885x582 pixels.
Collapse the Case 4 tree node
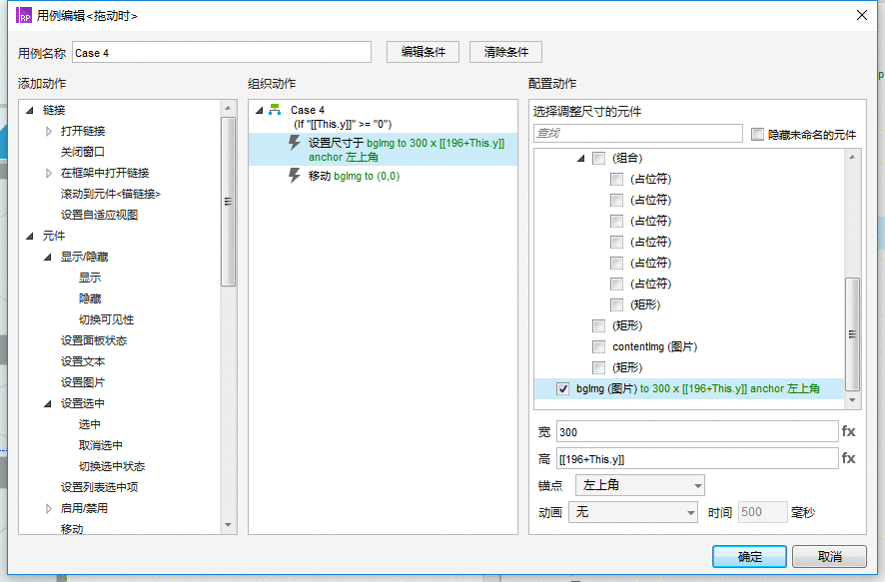259,110
